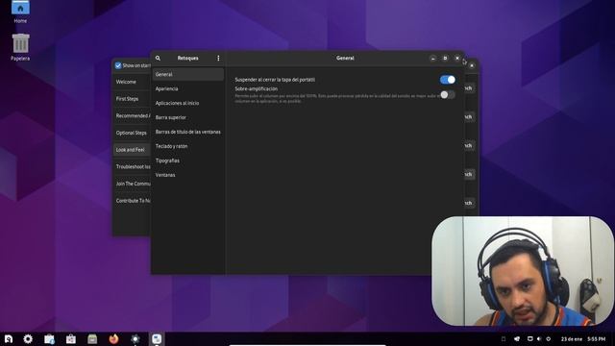Open Barras de título de las ventanas
Screen dimensions: 615x346
pyautogui.click(x=188, y=132)
